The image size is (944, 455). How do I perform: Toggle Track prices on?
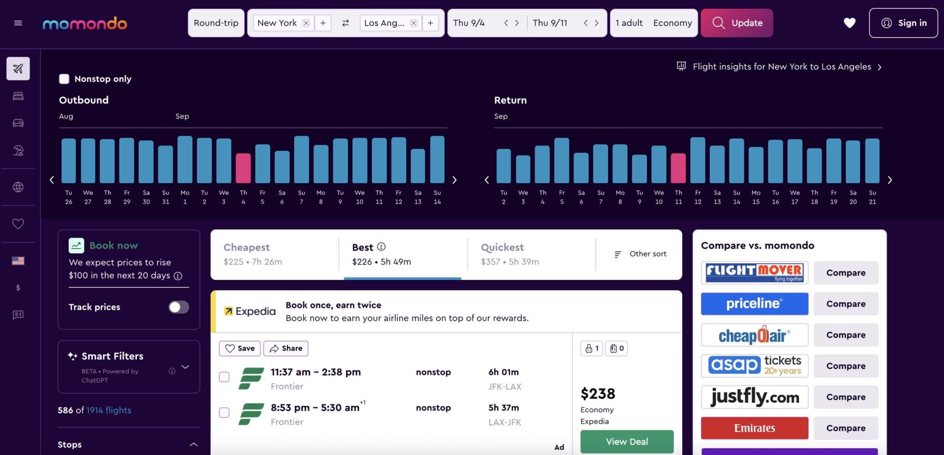coord(178,307)
